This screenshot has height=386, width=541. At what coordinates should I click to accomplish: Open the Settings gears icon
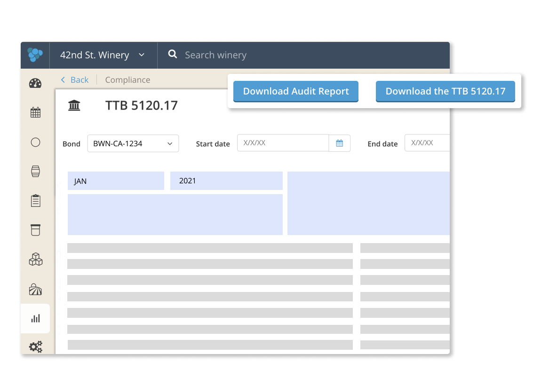point(35,347)
